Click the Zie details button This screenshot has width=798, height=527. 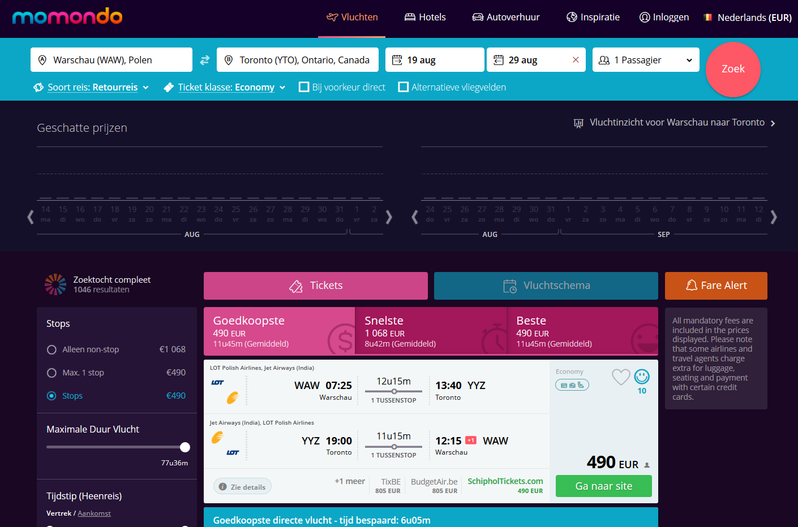(242, 487)
